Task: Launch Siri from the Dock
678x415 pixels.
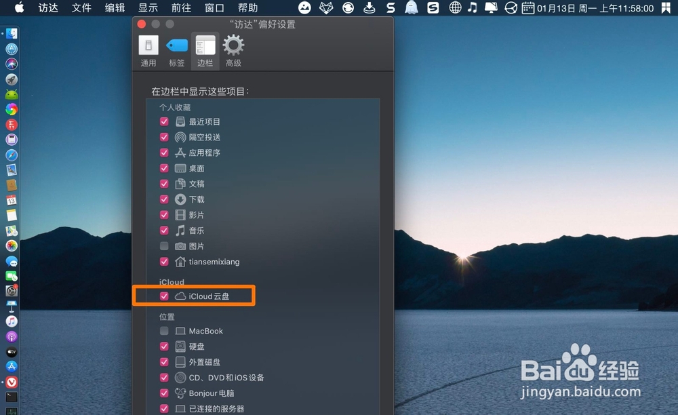Action: (12, 64)
